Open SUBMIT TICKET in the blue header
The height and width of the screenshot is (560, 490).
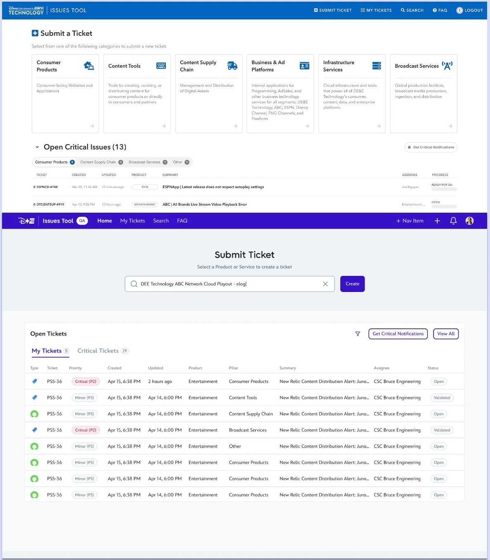(333, 10)
